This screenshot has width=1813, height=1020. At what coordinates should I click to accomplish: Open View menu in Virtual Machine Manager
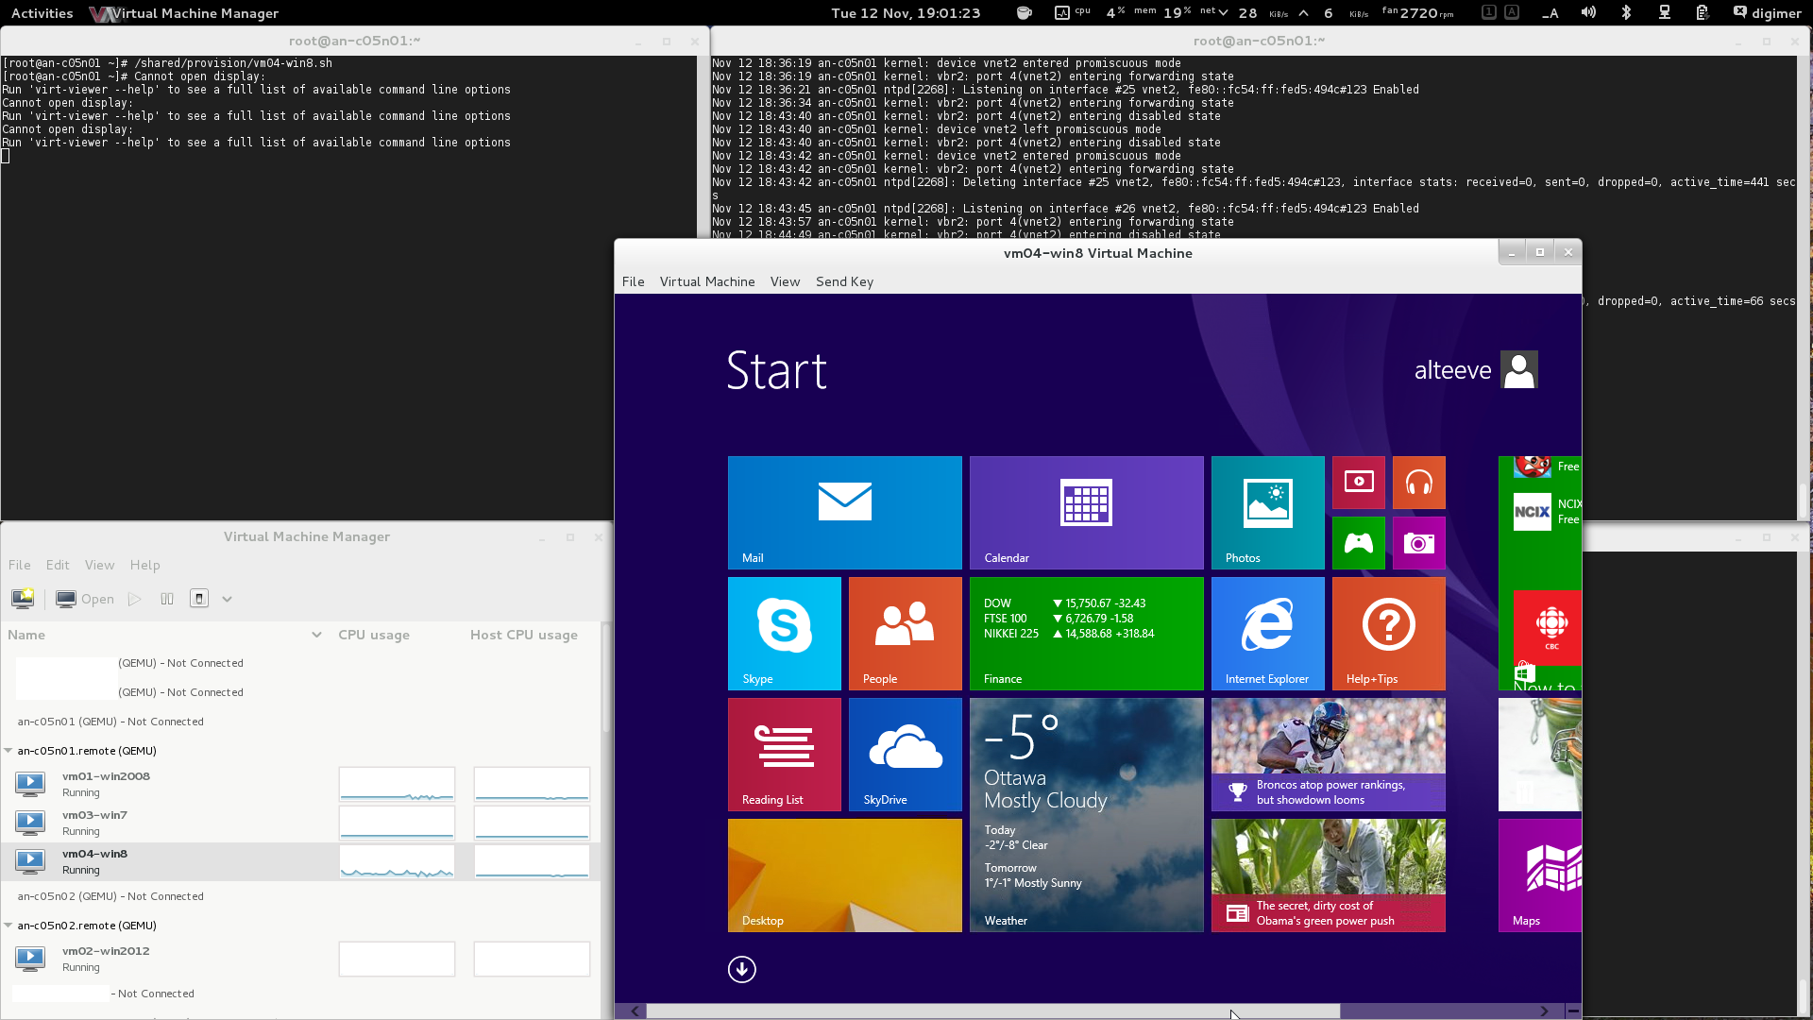coord(99,565)
